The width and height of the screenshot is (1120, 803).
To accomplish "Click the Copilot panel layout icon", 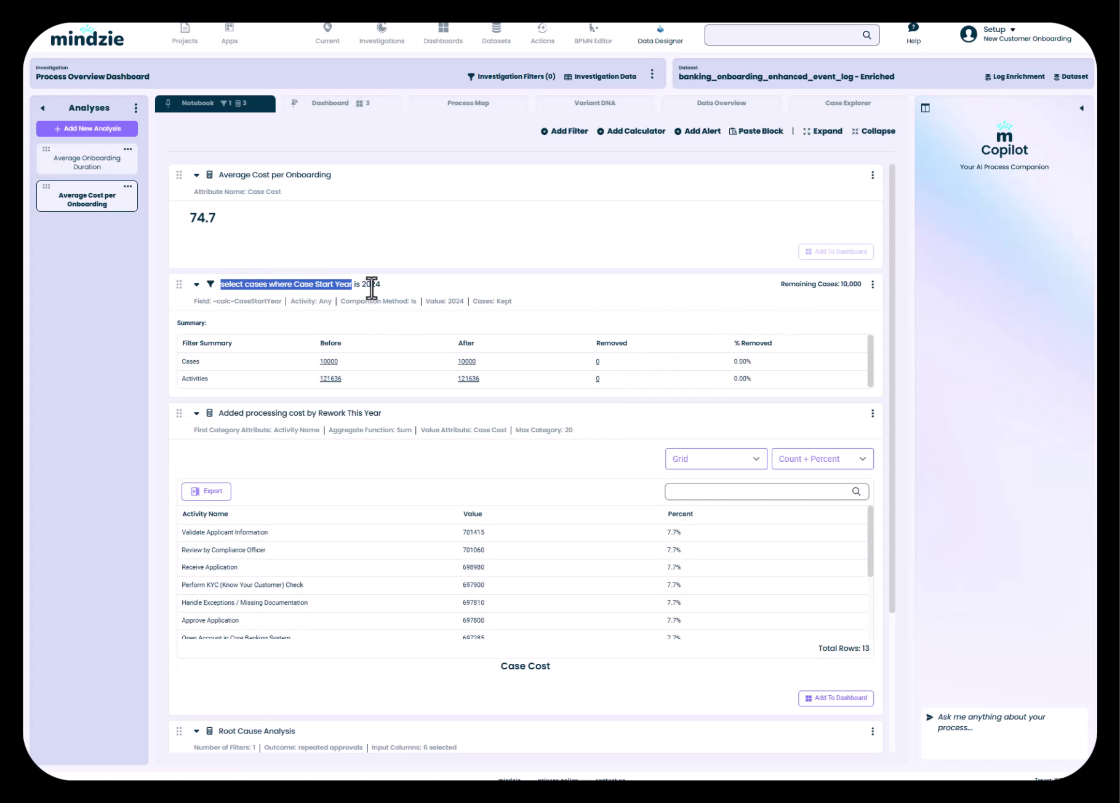I will [925, 108].
